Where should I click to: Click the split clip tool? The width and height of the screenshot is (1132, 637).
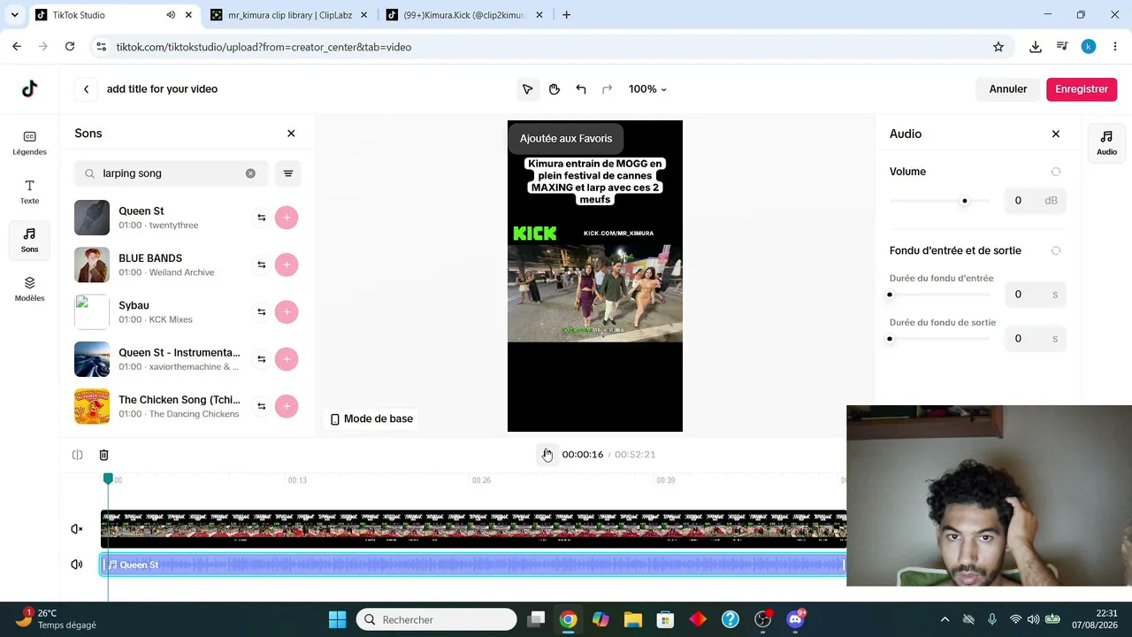coord(77,455)
